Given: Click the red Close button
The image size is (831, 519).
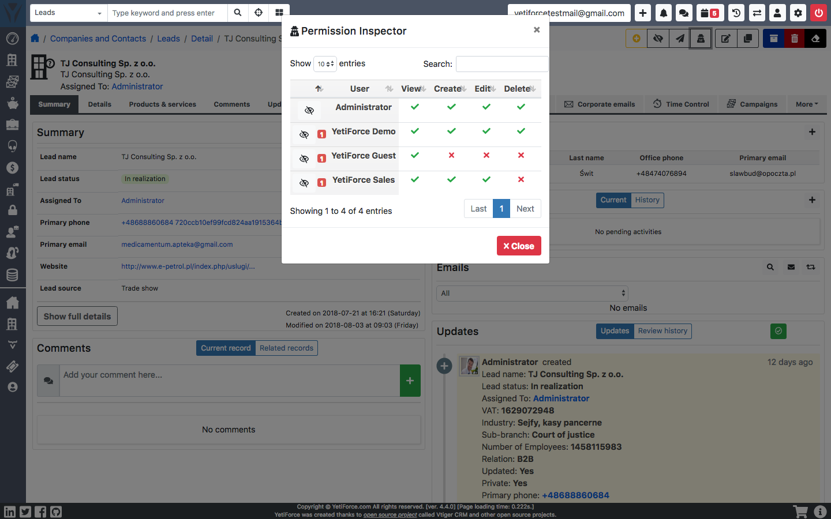Looking at the screenshot, I should (519, 246).
